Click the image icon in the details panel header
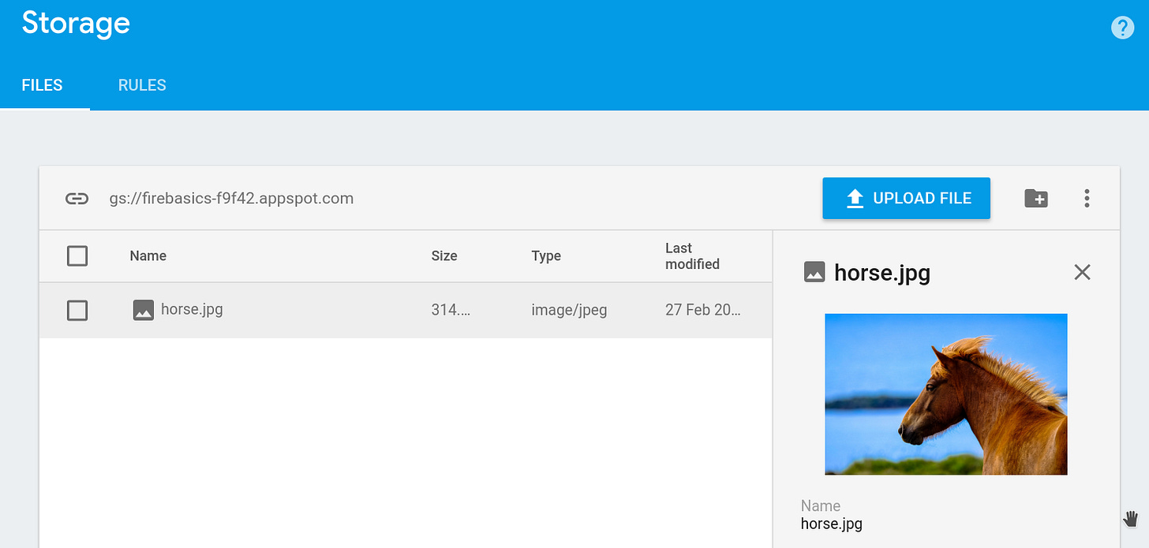This screenshot has height=548, width=1149. click(814, 272)
